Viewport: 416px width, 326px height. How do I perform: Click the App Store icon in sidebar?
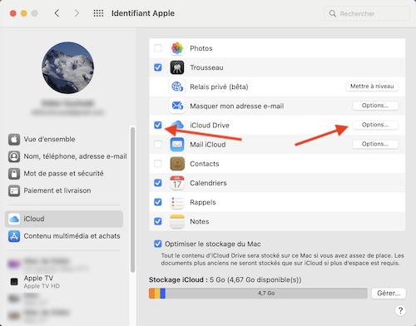coord(14,236)
